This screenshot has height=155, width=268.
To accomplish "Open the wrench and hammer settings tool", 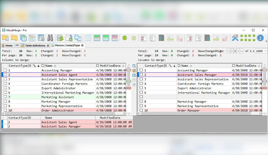I will coord(235,38).
